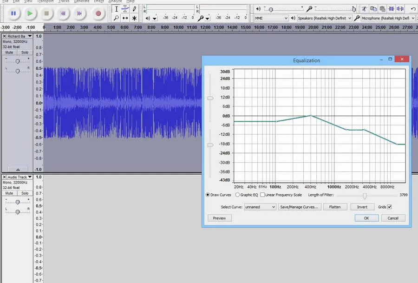
Task: Select the Draw tool
Action: pyautogui.click(x=134, y=8)
